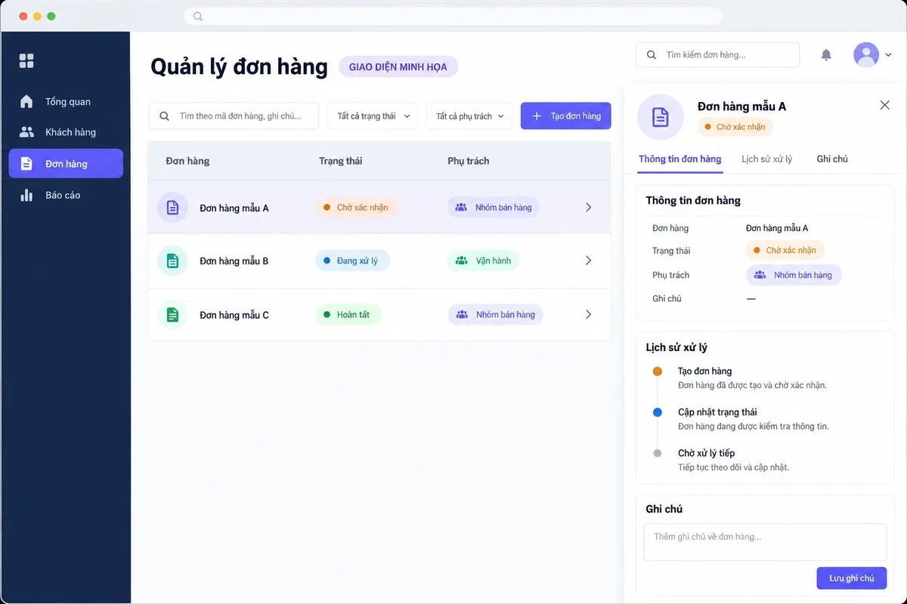Viewport: 907px width, 604px height.
Task: Close the Đơn hàng mẫu A detail panel
Action: [884, 105]
